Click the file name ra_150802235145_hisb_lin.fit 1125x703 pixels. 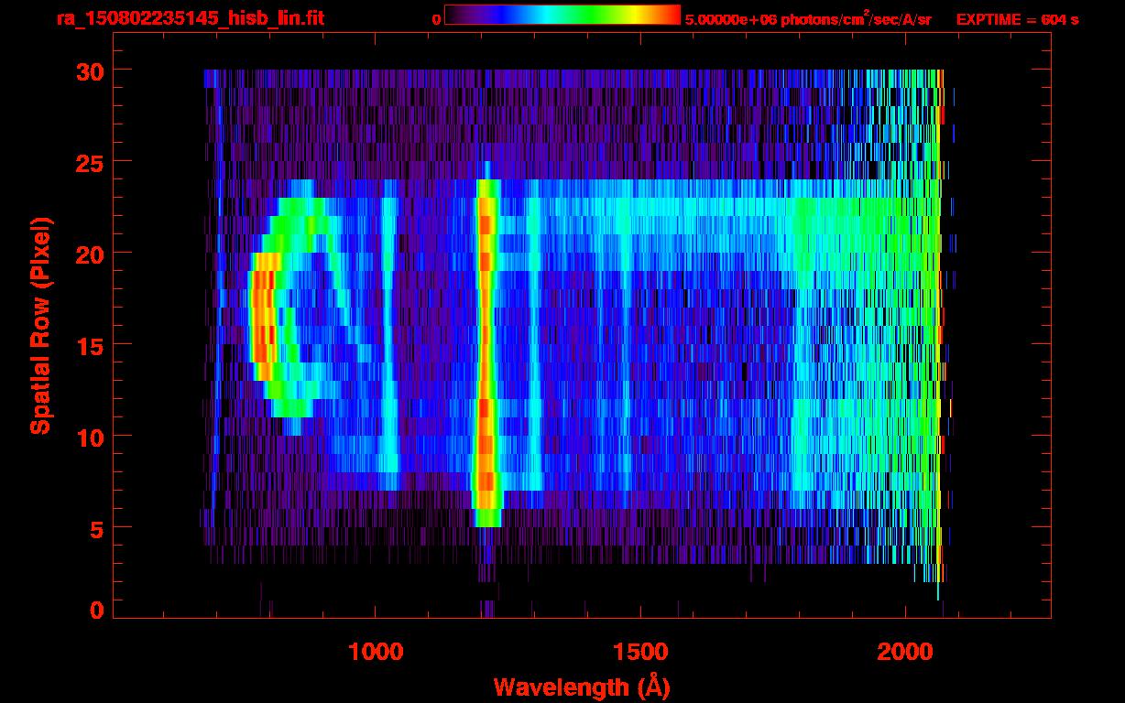coord(190,18)
